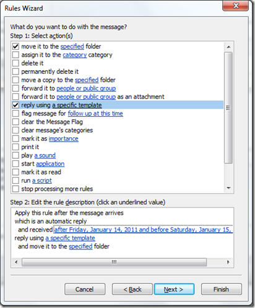Click the actions list scroll down arrow

click(228, 188)
